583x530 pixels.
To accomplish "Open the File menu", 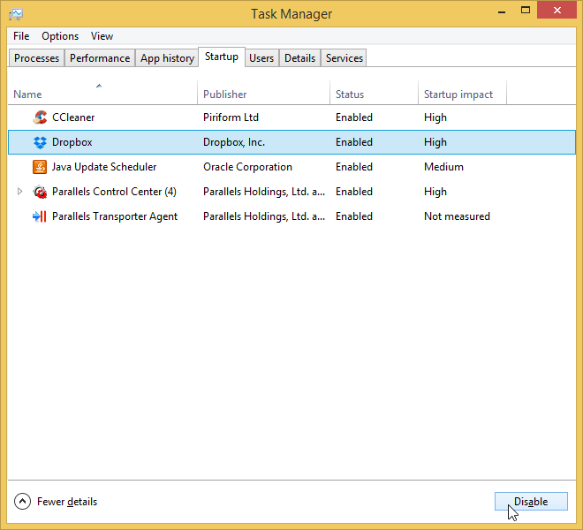I will coord(21,36).
